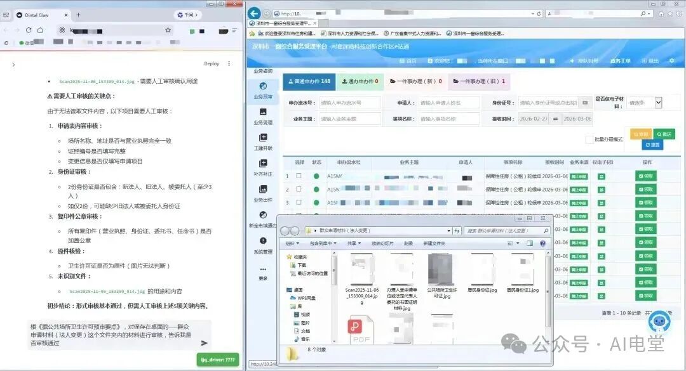Open the 是否仅电子材料 dropdown
686x371 pixels.
tap(657, 102)
